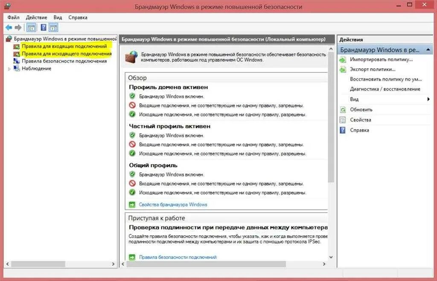Screen dimensions: 437x281
Task: Click the Справка help icon in actions
Action: (x=343, y=130)
